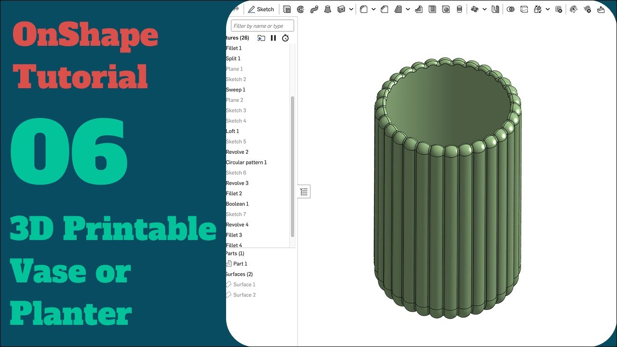Show regeneration times stopwatch icon
617x347 pixels.
coord(285,38)
